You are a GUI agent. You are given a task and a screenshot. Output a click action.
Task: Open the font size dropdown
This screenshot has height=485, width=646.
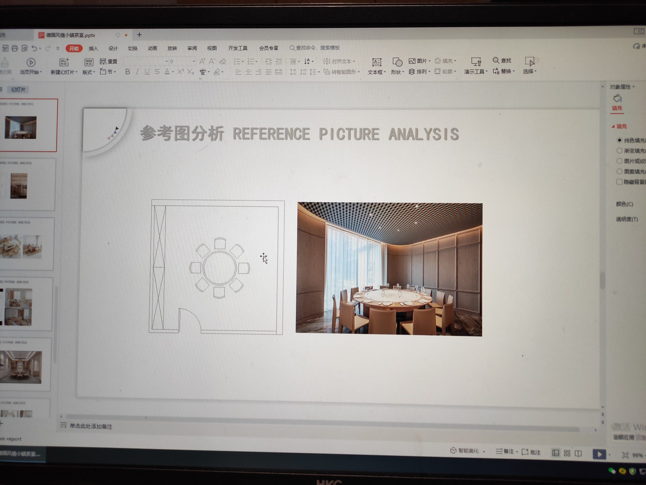click(193, 61)
